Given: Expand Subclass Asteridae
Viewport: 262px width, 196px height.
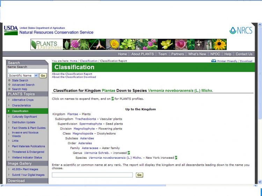Looking at the screenshot, I should tap(87, 138).
